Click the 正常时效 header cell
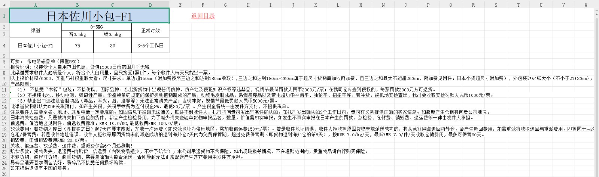Viewport: 599px width, 177px height. [x=150, y=31]
